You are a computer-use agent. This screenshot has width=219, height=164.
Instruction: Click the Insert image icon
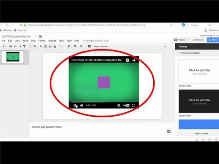[50, 46]
